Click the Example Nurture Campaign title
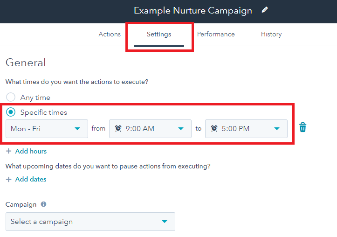This screenshot has width=337, height=237. click(x=193, y=11)
